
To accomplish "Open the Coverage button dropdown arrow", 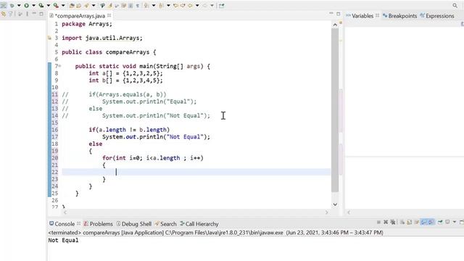I will 49,6.
